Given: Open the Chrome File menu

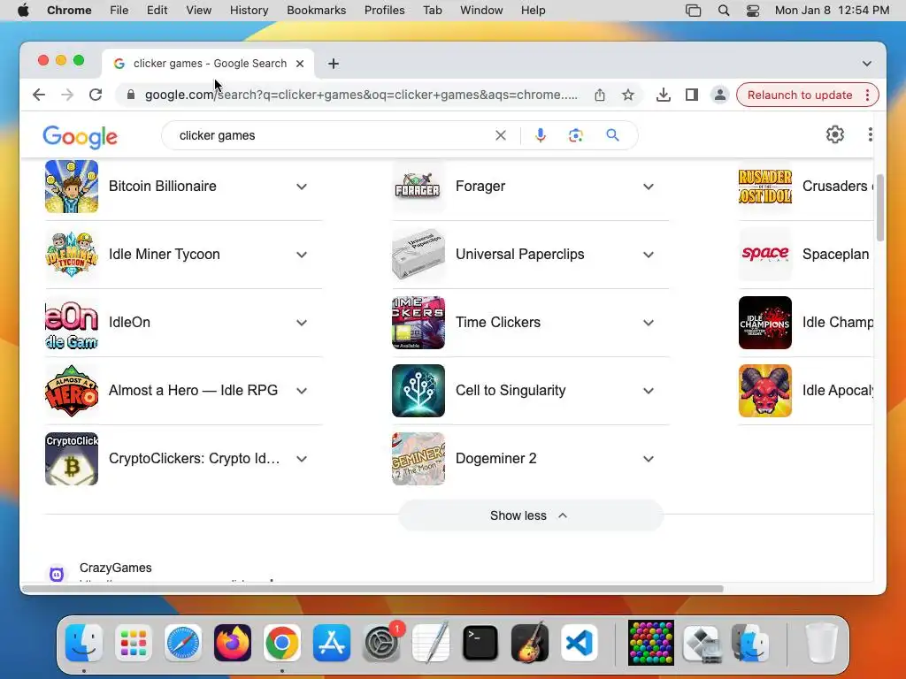Looking at the screenshot, I should 119,11.
